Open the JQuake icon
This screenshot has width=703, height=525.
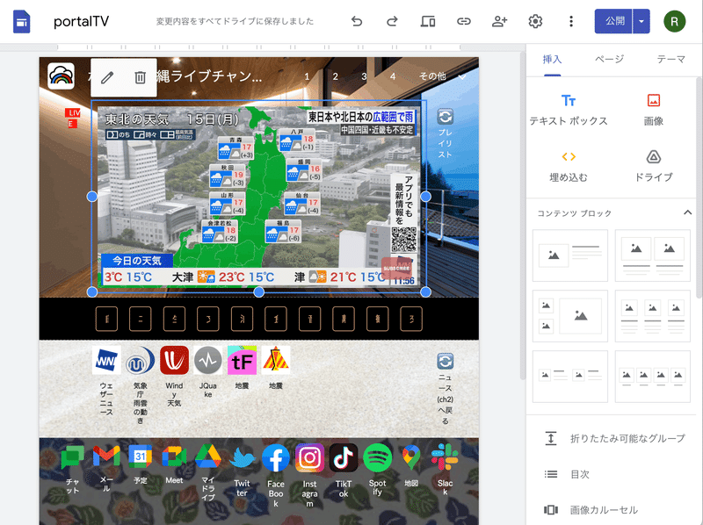click(x=208, y=360)
